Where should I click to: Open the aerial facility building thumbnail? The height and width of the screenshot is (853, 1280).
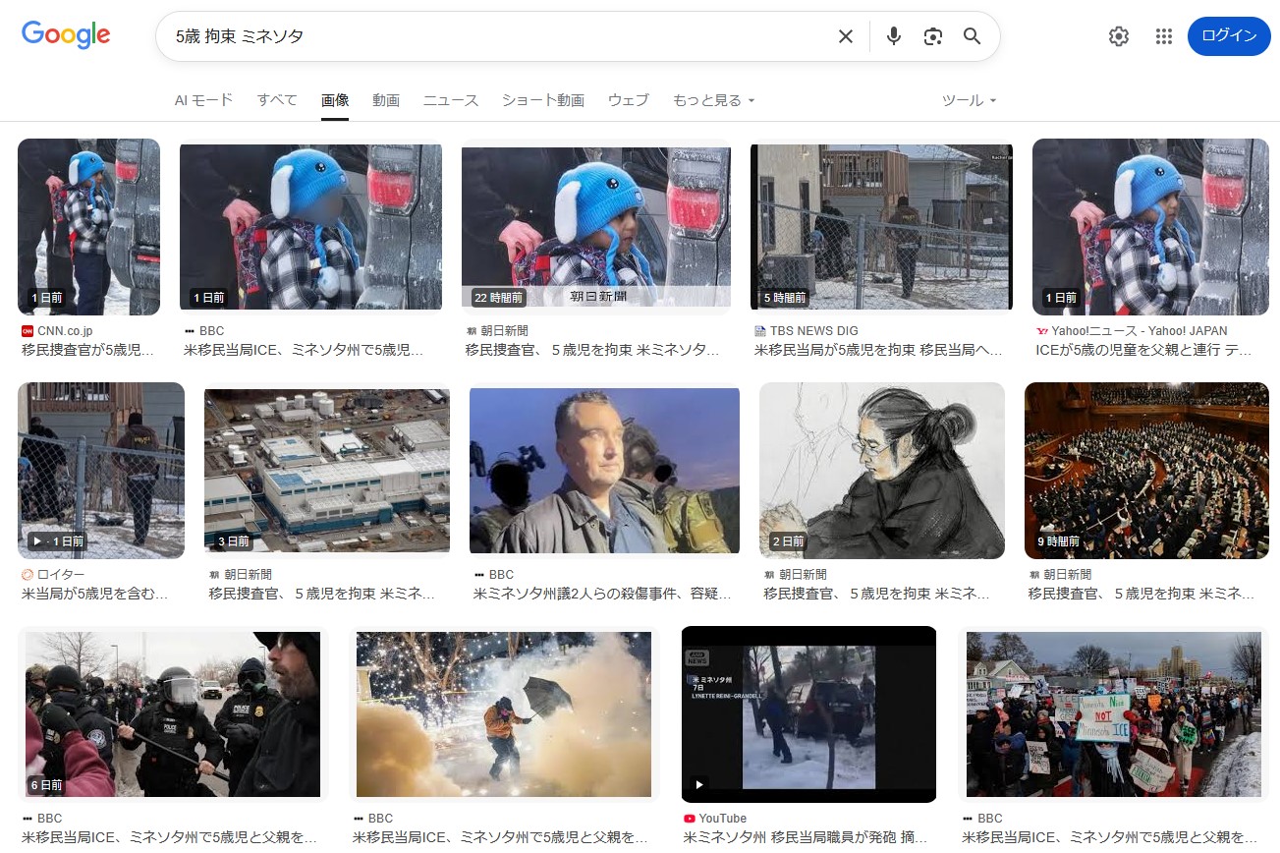click(326, 472)
